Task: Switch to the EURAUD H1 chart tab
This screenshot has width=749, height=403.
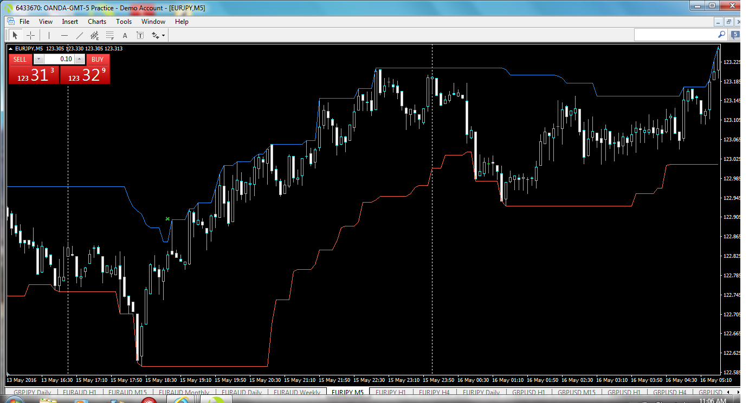Action: 79,392
